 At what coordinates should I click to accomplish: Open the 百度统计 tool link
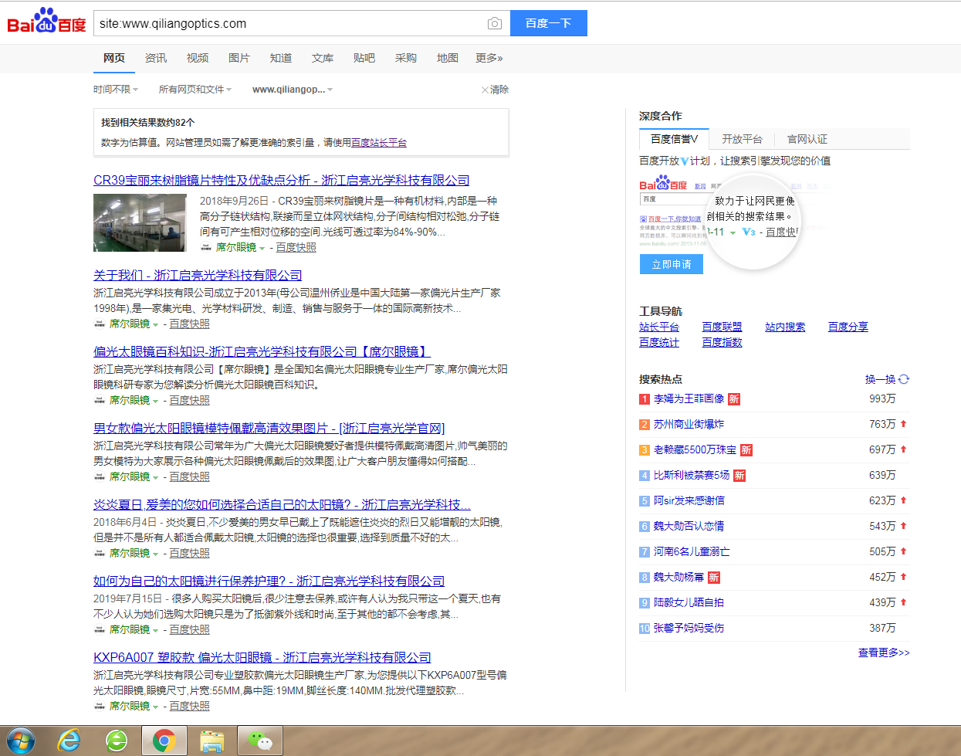pyautogui.click(x=659, y=342)
